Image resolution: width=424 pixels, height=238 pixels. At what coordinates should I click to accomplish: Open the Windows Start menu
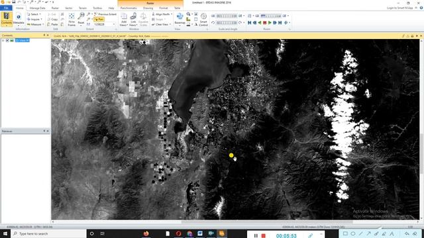pyautogui.click(x=5, y=233)
